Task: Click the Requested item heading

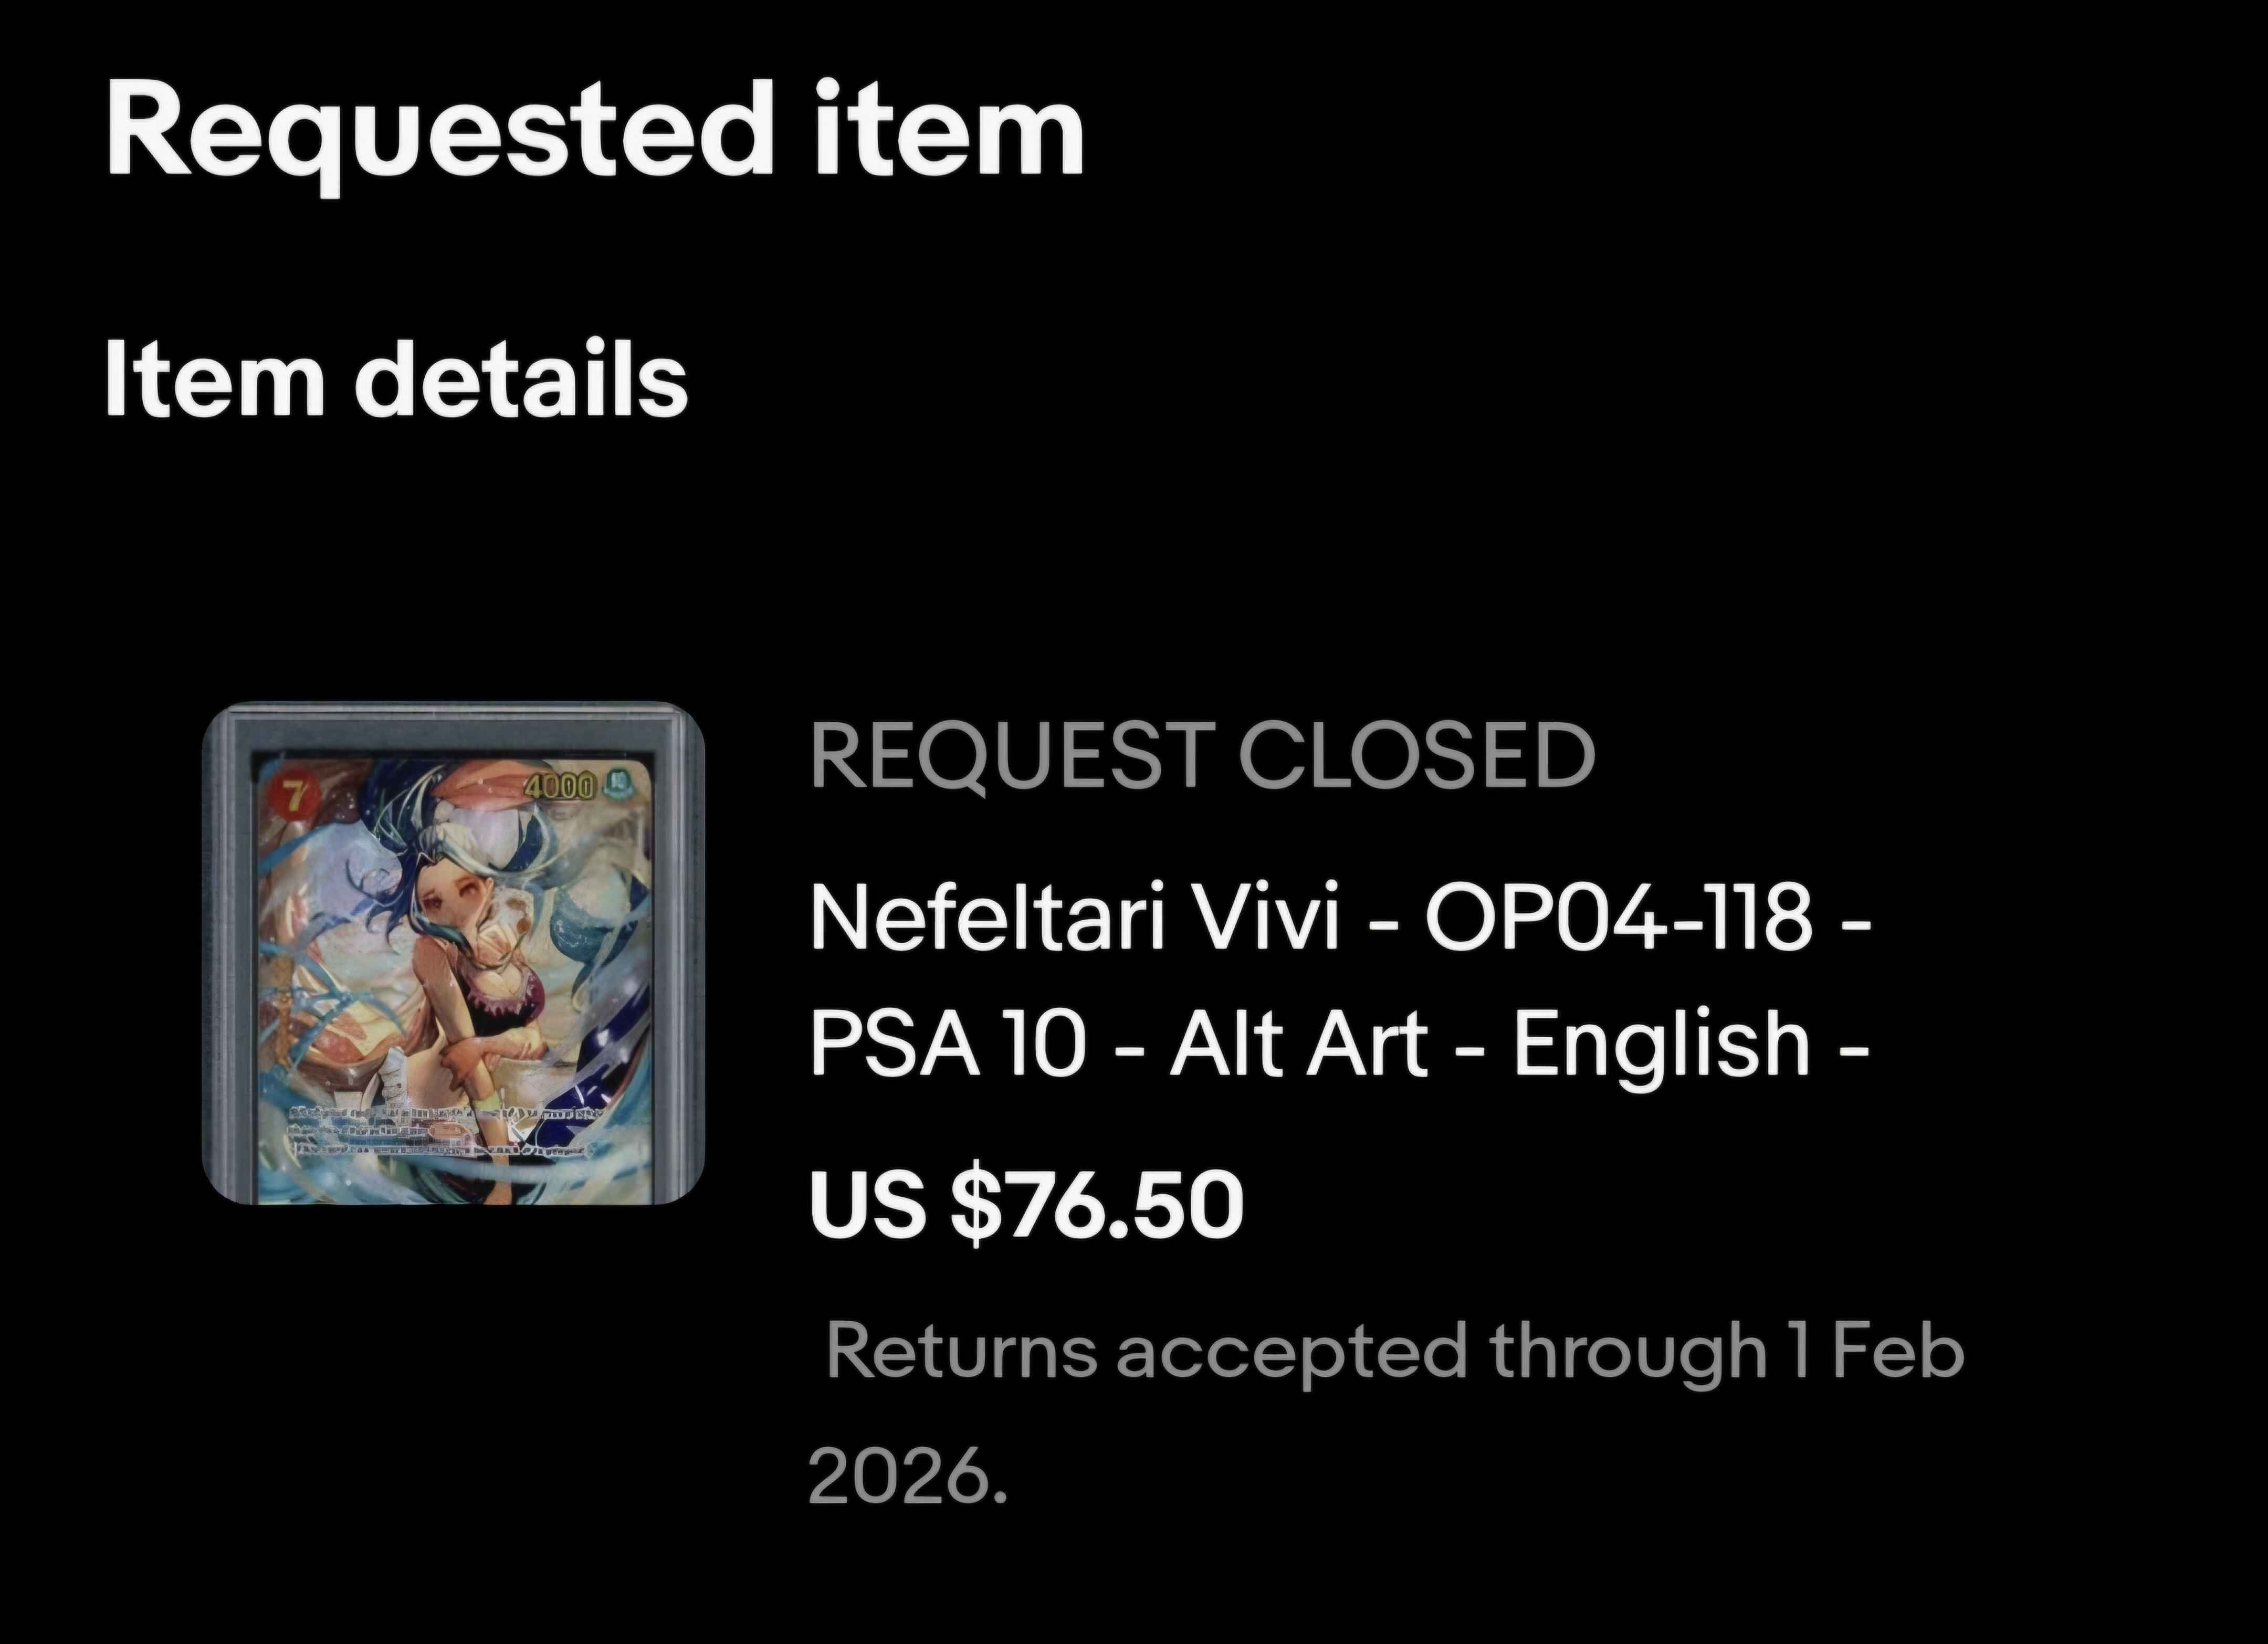Action: (594, 131)
